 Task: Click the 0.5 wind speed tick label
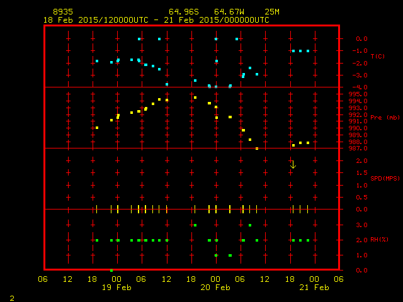point(361,198)
